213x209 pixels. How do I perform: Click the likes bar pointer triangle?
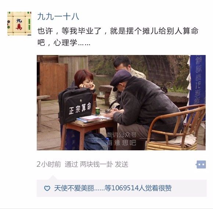tap(53, 177)
